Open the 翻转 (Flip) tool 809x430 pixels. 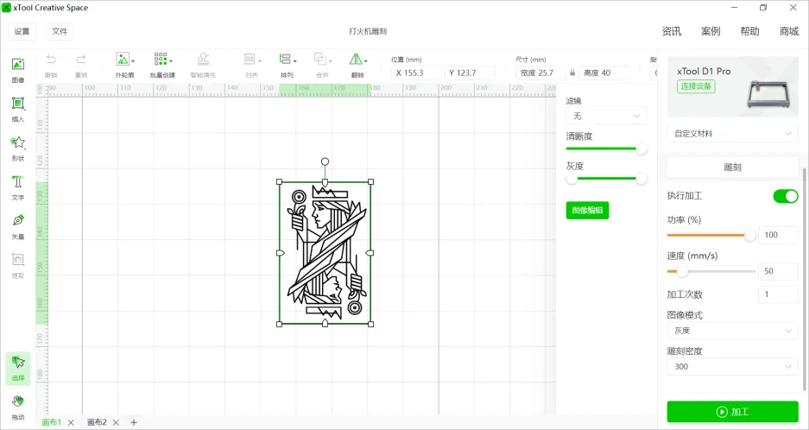click(x=357, y=65)
